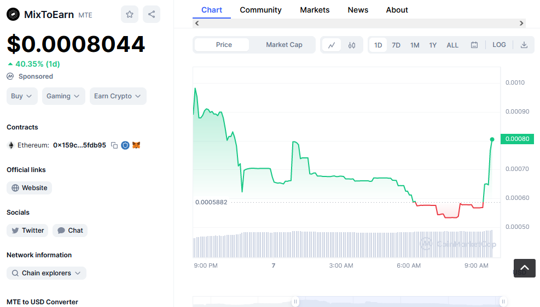Screen dimensions: 540x307
Task: Click the Ethereum contract address 0×159c...5fdb95
Action: 79,145
